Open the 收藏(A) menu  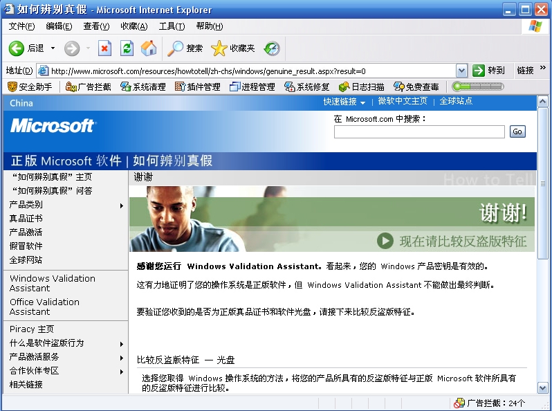pos(134,26)
